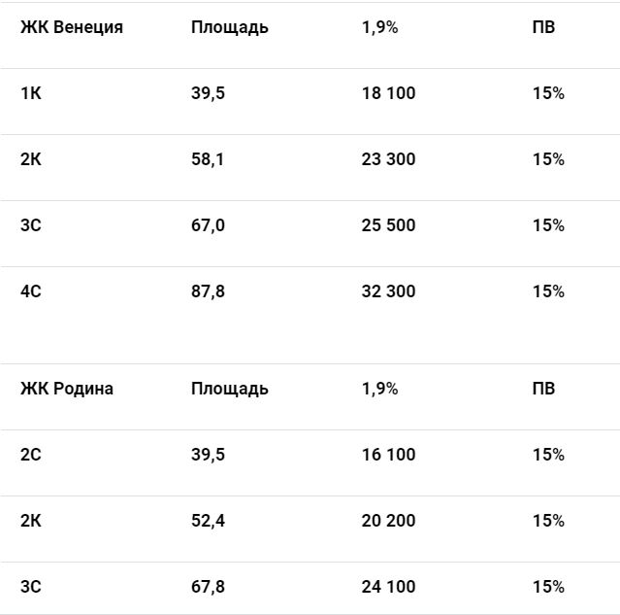Select the ЖК Родина header cell
The width and height of the screenshot is (620, 615).
point(67,389)
